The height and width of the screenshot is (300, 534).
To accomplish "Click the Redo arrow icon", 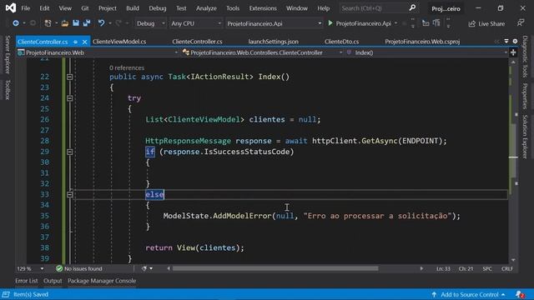I will pos(118,23).
